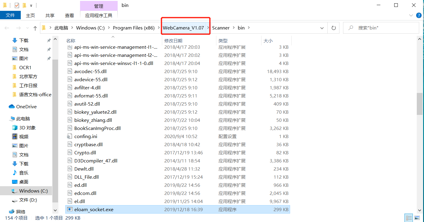Click the eloam_socket.exe application icon
This screenshot has height=222, width=424.
70,209
